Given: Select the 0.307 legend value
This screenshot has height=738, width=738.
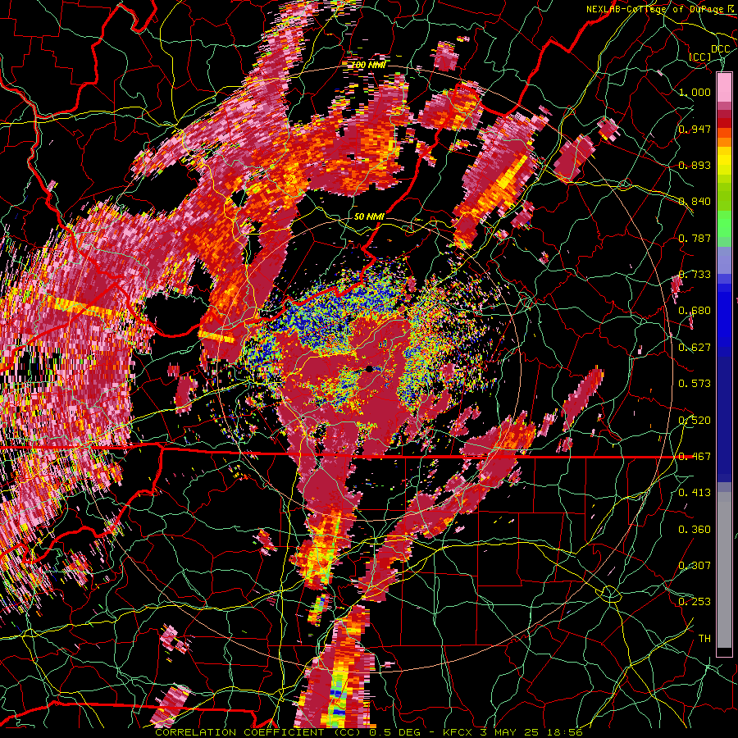Looking at the screenshot, I should pyautogui.click(x=695, y=566).
